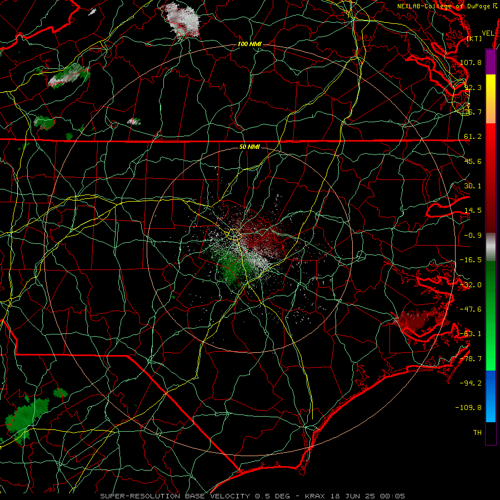The image size is (500, 500).
Task: Click the 76.7 velocity scale value
Action: (473, 112)
